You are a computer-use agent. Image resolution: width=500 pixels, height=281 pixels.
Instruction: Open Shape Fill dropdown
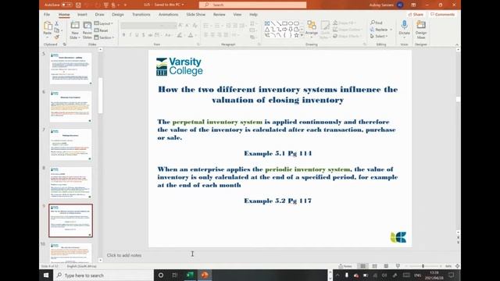click(344, 23)
